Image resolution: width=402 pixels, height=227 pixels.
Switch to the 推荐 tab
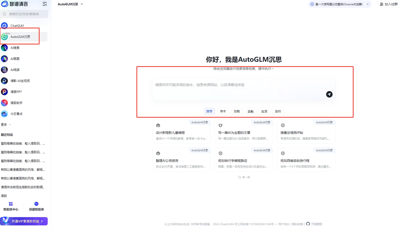(x=209, y=111)
